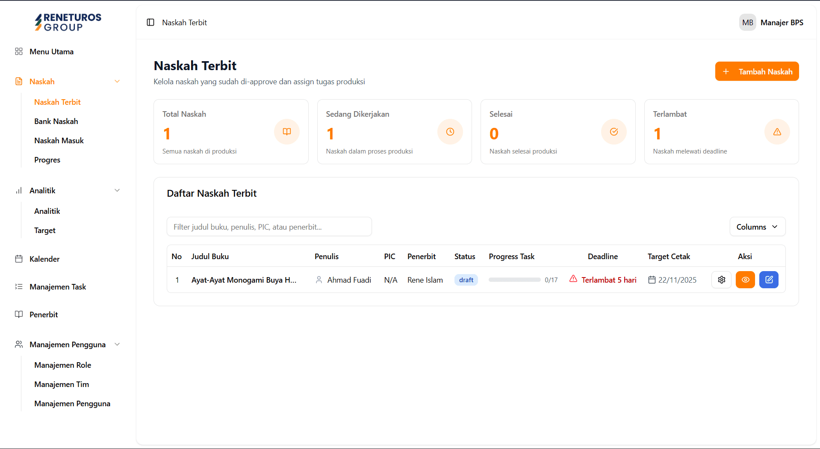Toggle the Menu Utama grid icon
820x449 pixels.
tap(19, 51)
